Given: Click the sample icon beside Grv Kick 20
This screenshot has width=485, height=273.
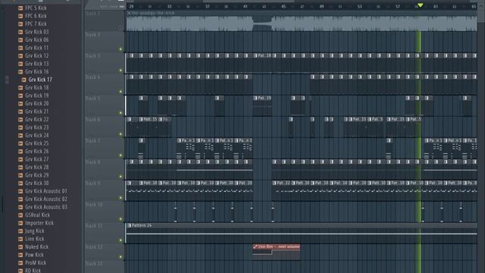Looking at the screenshot, I should click(20, 103).
